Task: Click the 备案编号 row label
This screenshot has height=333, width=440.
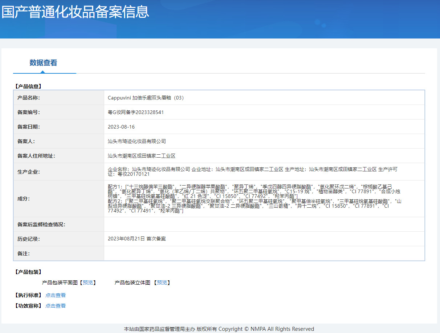Action: (x=29, y=112)
